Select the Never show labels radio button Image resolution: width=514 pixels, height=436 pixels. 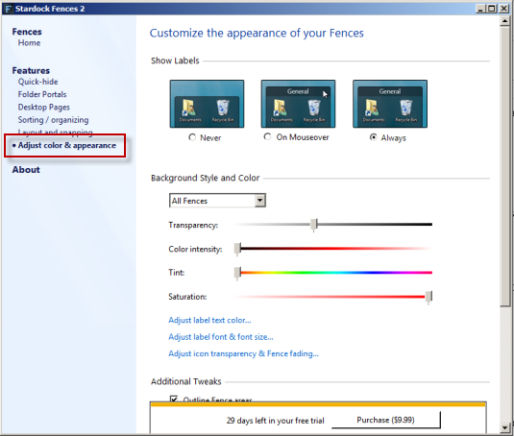[x=192, y=137]
